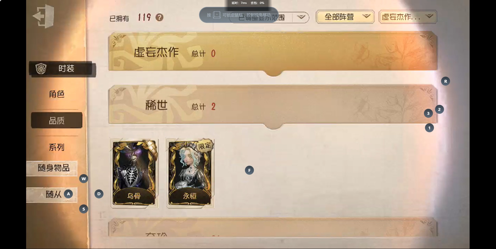
Task: Open the 随从 category
Action: (x=52, y=195)
